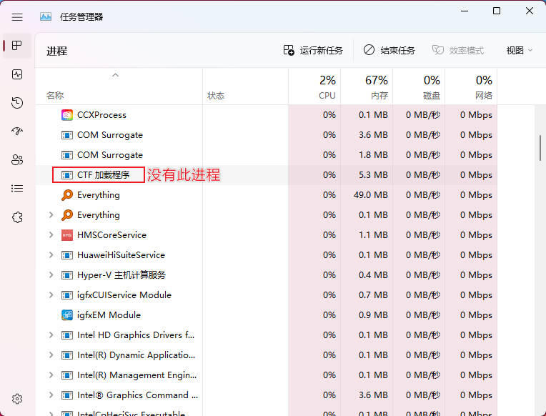546x416 pixels.
Task: Expand the Intel® Graphics Command group
Action: 51,395
